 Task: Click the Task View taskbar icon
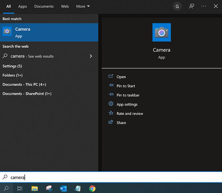tap(20, 188)
